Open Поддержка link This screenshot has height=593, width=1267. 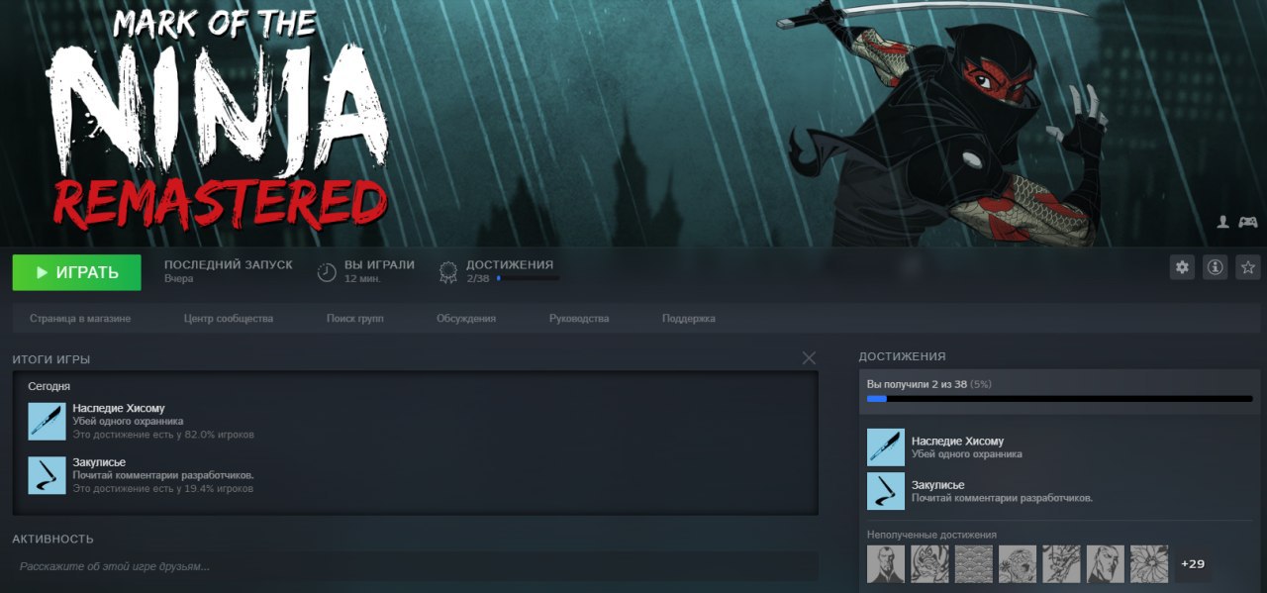pos(689,319)
